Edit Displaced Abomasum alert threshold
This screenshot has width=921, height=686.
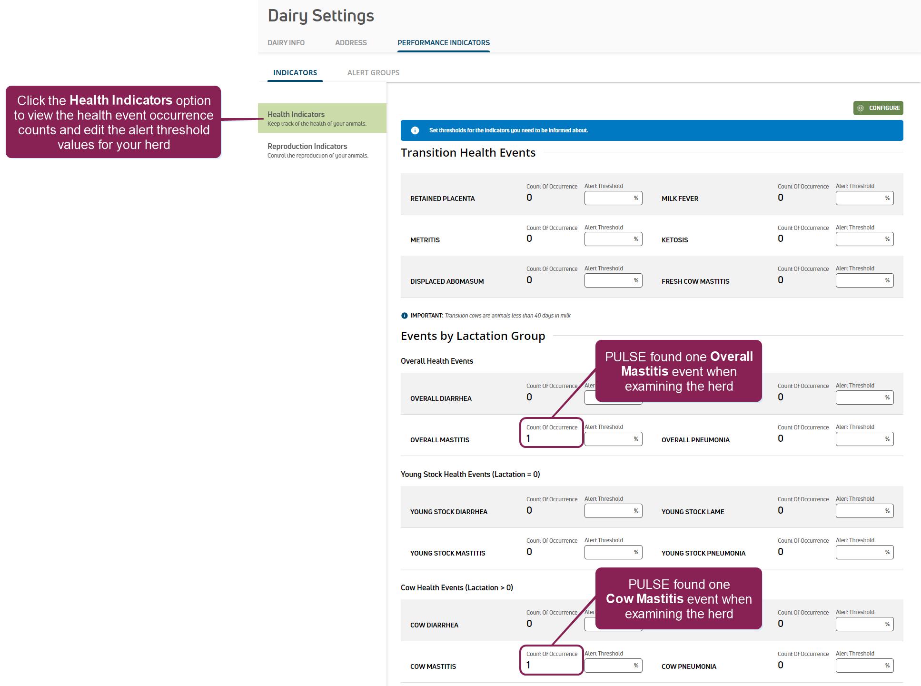click(608, 280)
